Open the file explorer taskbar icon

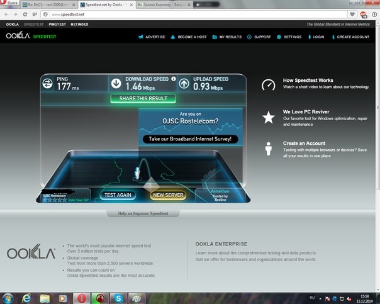click(x=45, y=298)
